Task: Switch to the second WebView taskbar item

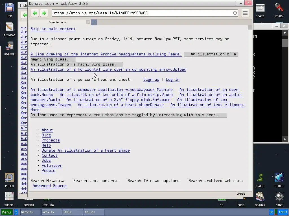Action: pos(52,212)
